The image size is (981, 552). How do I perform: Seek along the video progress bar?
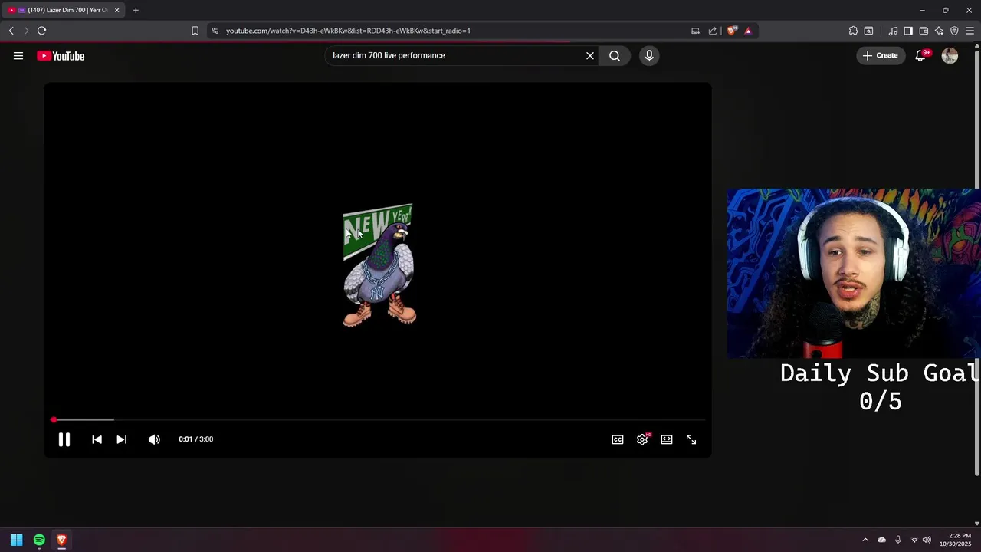(379, 419)
